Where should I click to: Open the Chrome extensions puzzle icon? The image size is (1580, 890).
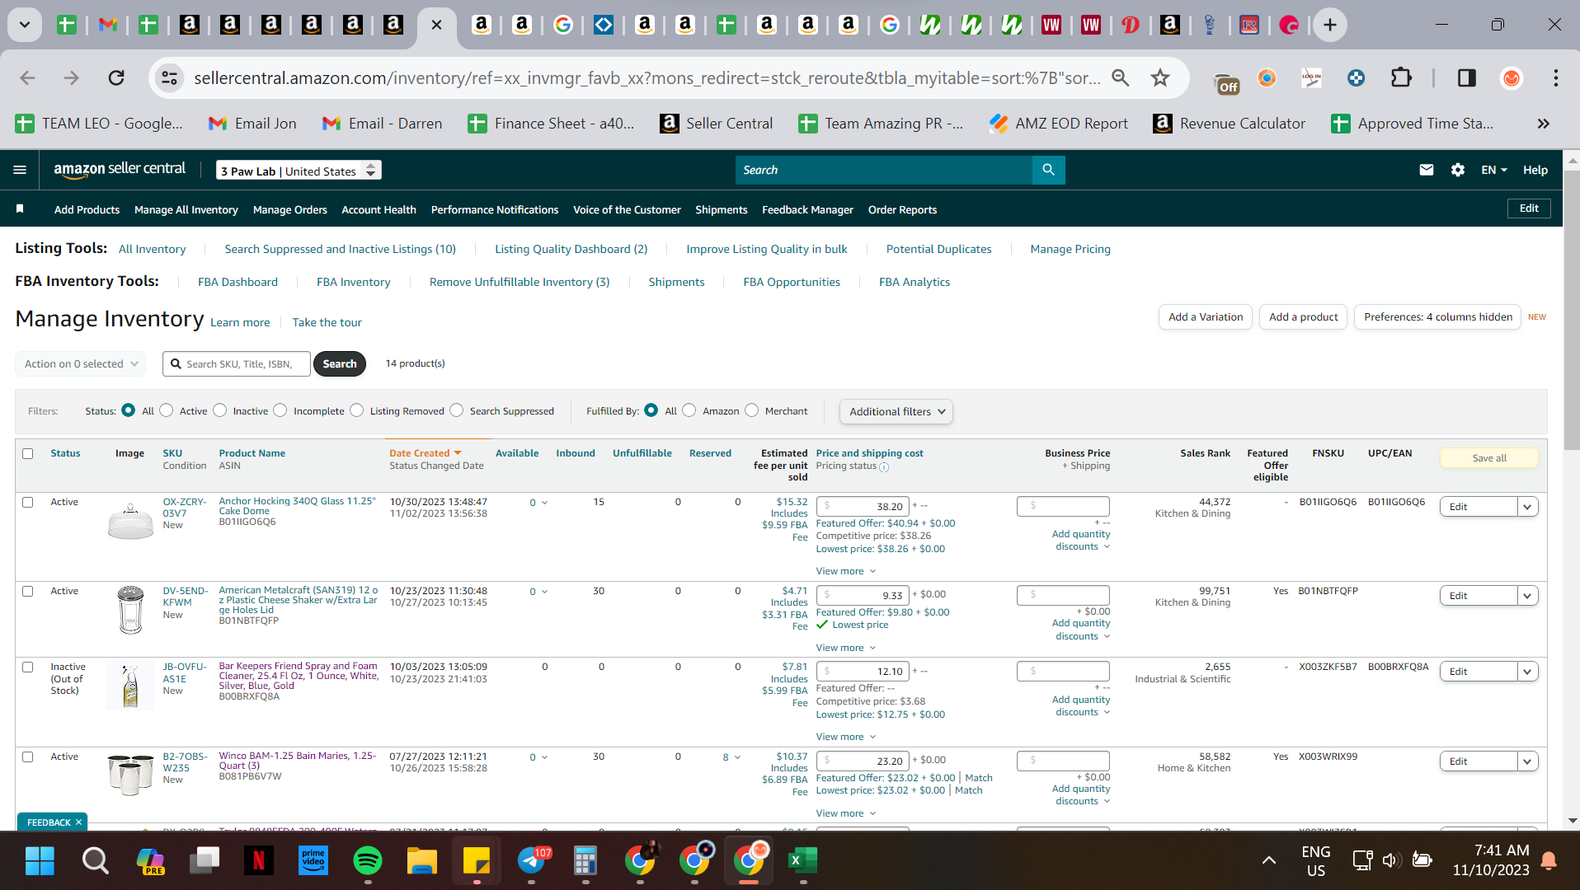[1401, 77]
